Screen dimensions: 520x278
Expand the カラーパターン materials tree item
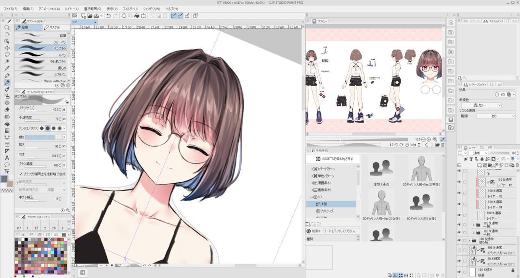click(312, 169)
